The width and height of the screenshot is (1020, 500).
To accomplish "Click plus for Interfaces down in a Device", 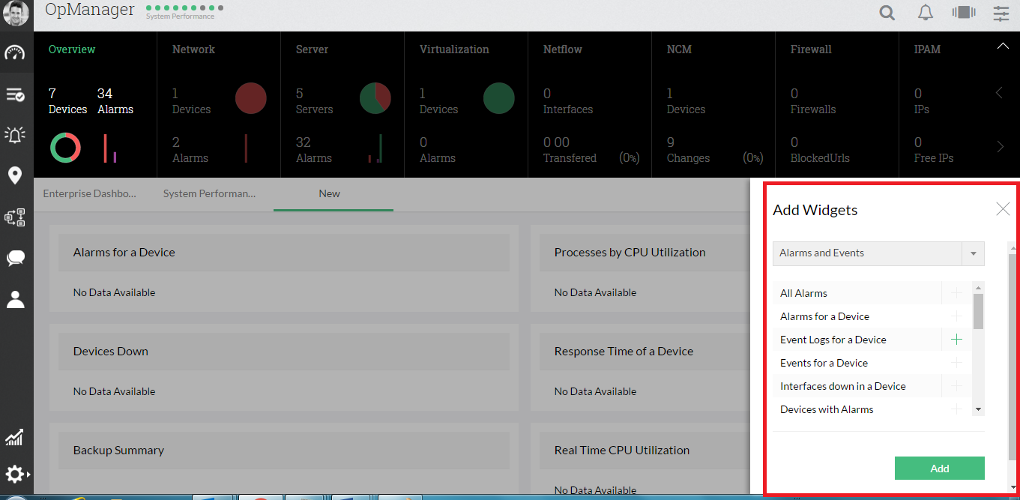I will (x=956, y=386).
